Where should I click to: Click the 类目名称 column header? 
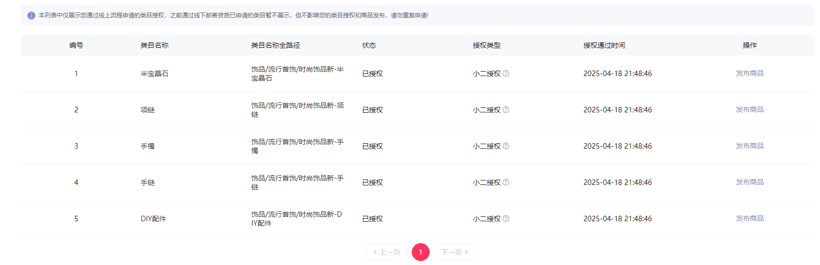point(155,45)
